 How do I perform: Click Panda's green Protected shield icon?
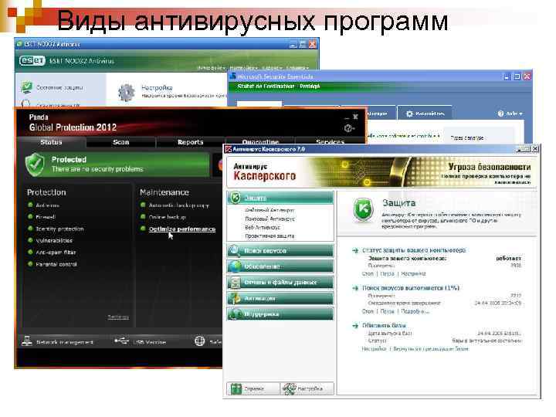coord(35,164)
